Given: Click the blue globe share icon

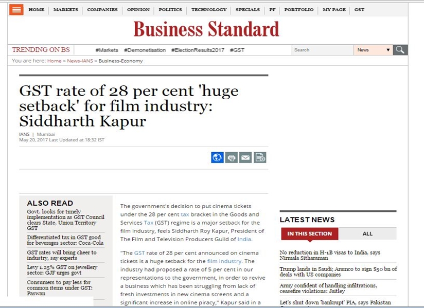Looking at the screenshot, I should click(x=218, y=157).
